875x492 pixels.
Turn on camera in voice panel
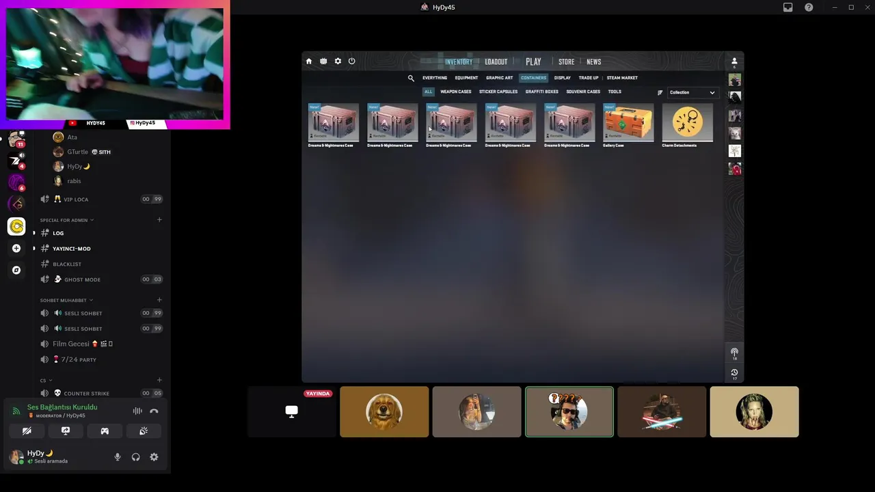(x=27, y=431)
